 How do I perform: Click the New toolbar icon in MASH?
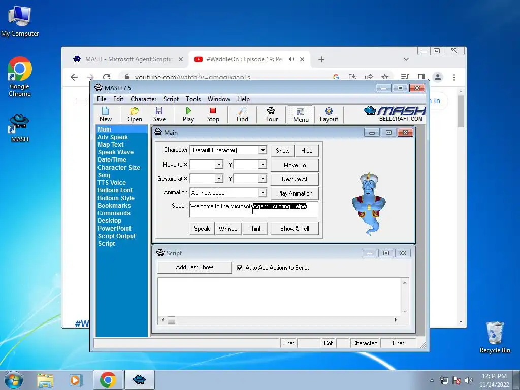tap(106, 114)
